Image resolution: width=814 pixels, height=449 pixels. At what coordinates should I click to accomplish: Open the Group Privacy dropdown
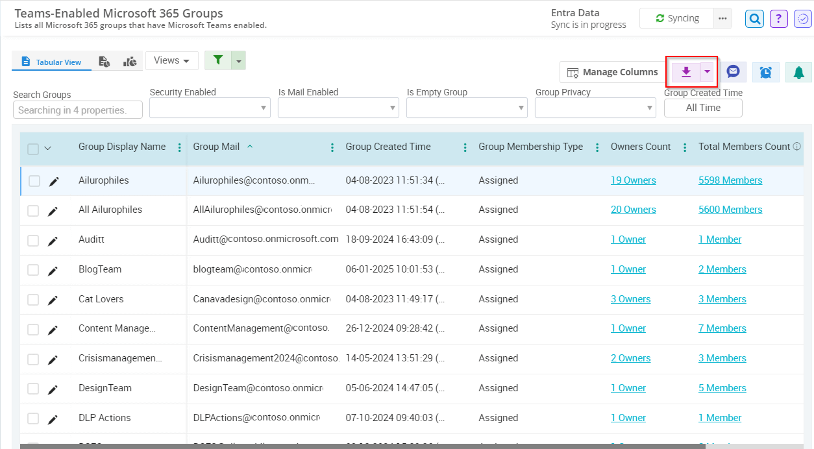595,107
